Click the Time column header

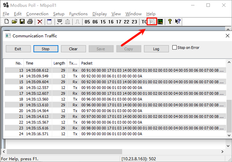(38, 63)
